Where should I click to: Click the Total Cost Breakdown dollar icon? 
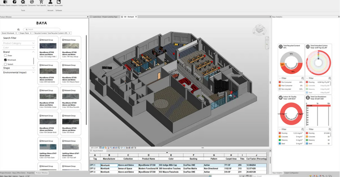click(308, 98)
